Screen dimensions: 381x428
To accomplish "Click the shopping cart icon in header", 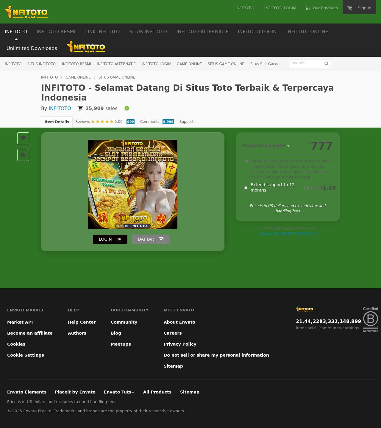I will 350,8.
